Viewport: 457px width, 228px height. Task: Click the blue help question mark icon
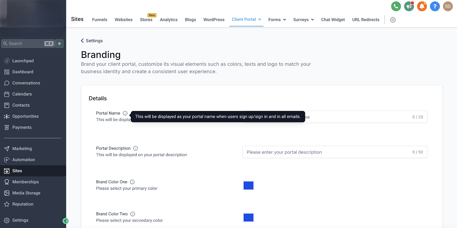[x=435, y=6]
